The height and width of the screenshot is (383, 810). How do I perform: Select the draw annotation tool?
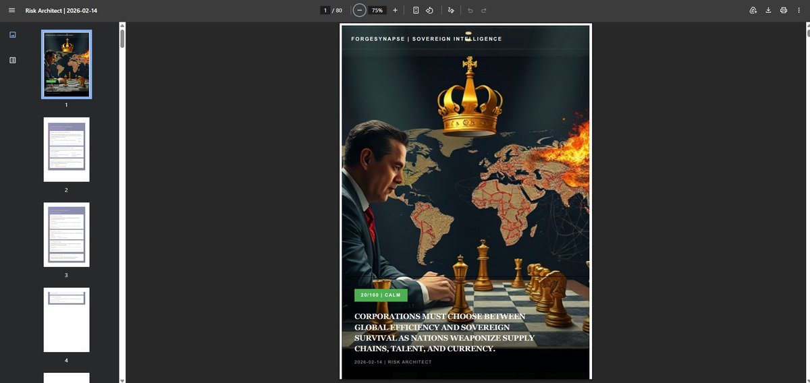click(451, 10)
